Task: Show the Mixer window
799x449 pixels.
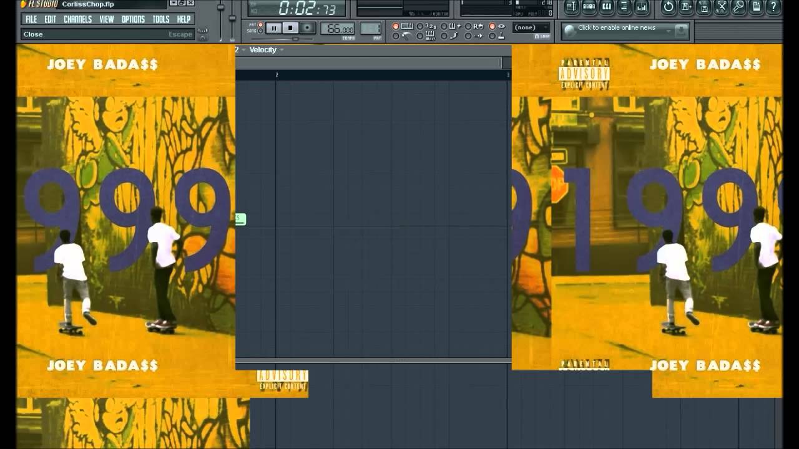Action: pos(641,7)
